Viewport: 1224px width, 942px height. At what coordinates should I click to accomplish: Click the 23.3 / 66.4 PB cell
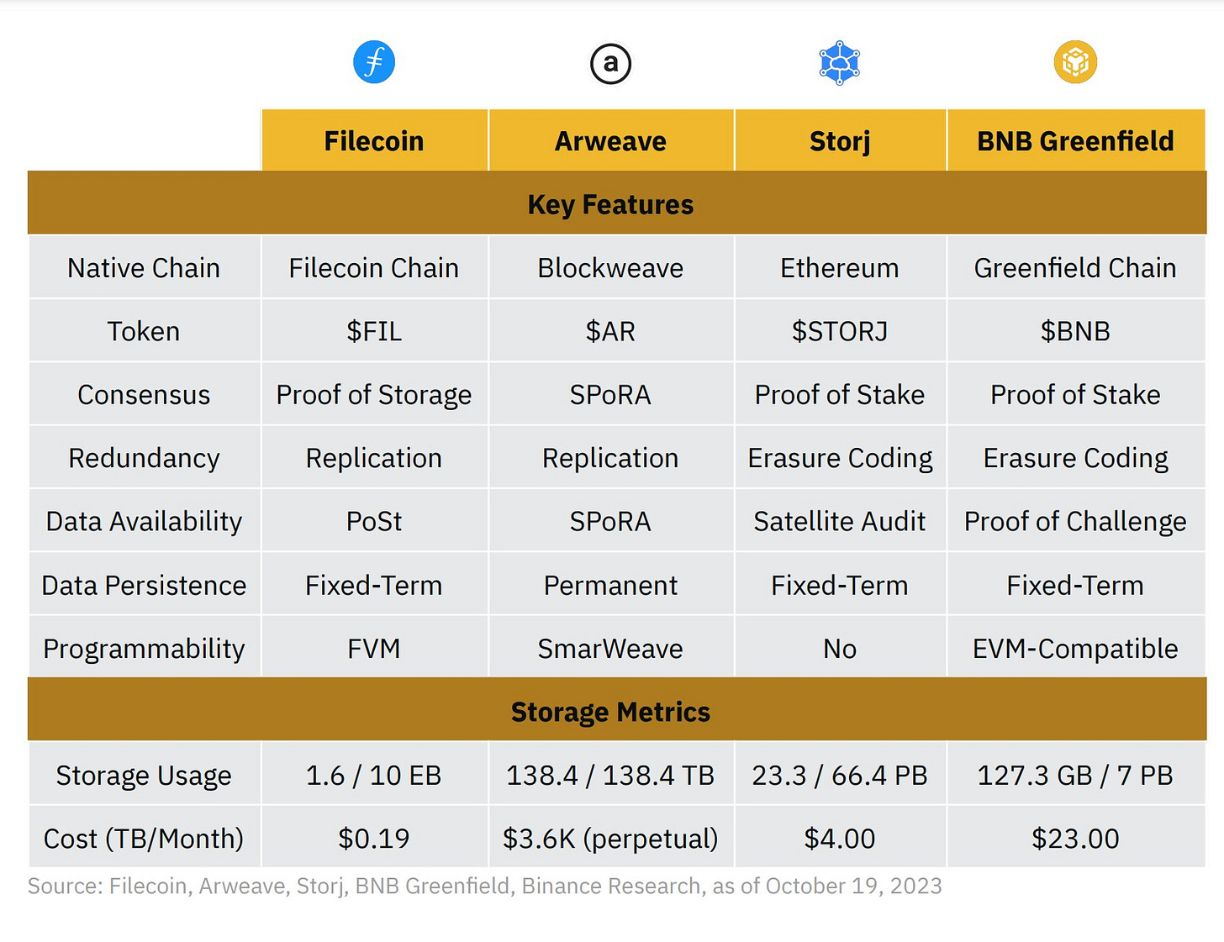(841, 775)
